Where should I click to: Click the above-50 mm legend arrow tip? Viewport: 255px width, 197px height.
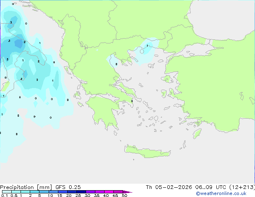(x=127, y=192)
